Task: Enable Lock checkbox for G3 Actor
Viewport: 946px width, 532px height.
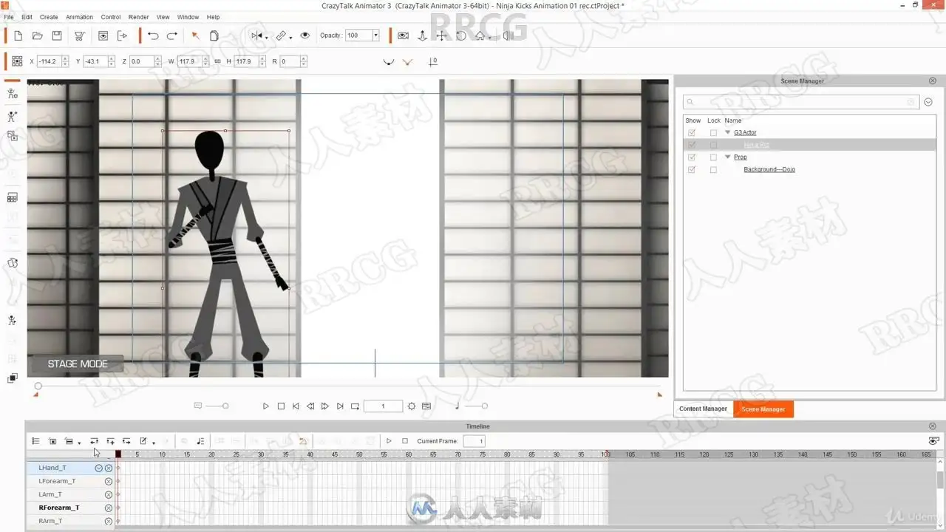Action: [x=713, y=133]
